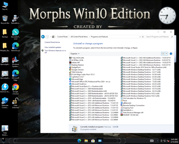Open This PC desktop icon
179x144 pixels.
pos(5,6)
